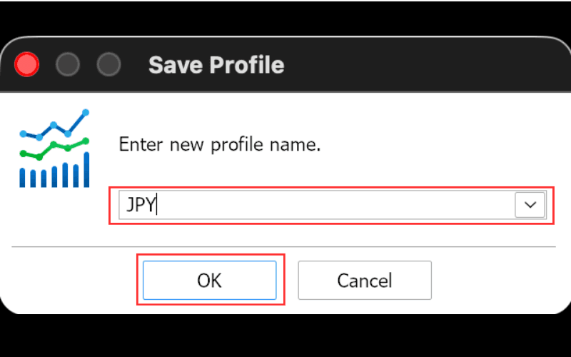Click Cancel to discard the new profile
The image size is (571, 357).
365,280
